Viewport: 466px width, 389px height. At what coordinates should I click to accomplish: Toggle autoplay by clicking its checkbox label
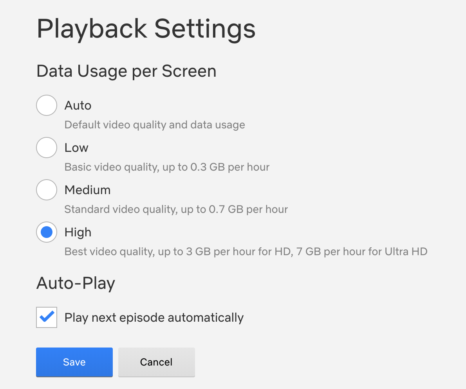pyautogui.click(x=154, y=317)
